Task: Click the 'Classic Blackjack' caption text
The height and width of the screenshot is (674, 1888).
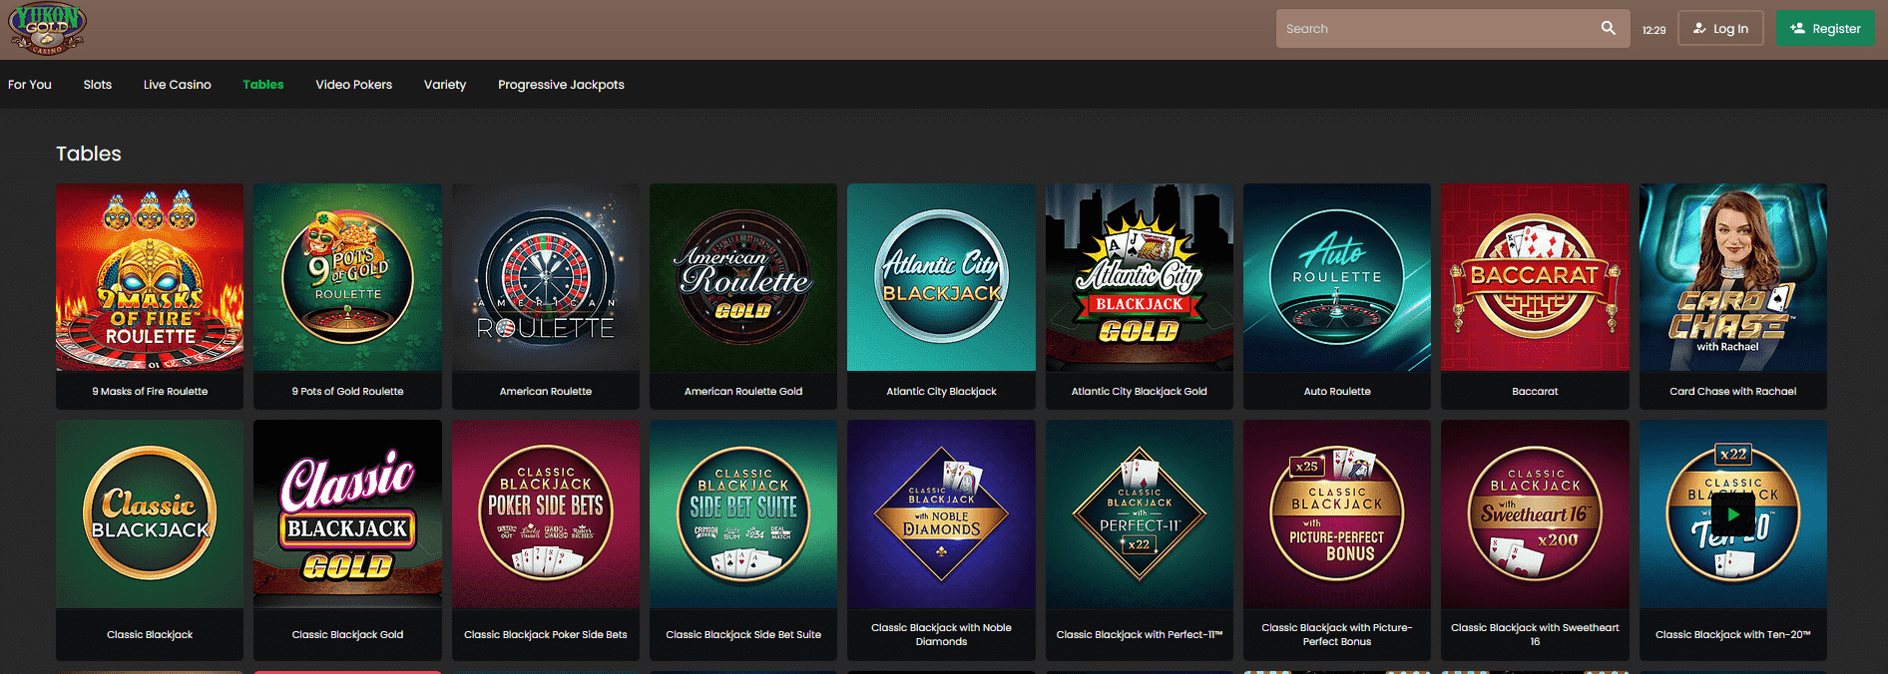Action: [x=150, y=635]
